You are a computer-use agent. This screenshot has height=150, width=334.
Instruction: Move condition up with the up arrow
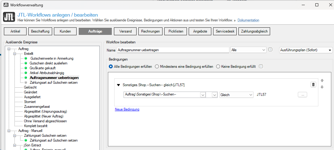pos(322,81)
